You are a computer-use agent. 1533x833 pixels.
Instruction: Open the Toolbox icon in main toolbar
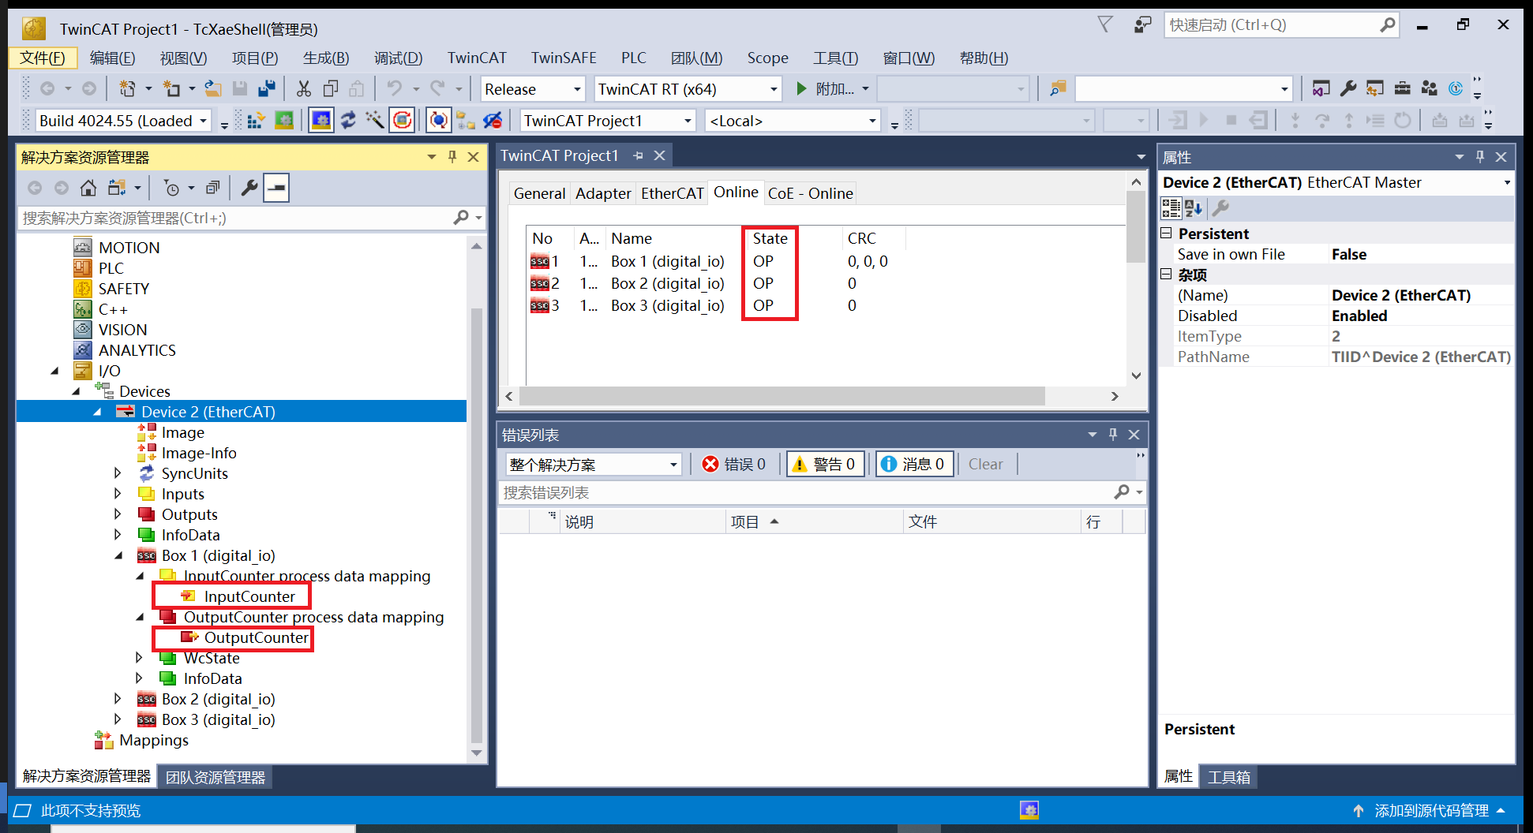click(x=1403, y=89)
